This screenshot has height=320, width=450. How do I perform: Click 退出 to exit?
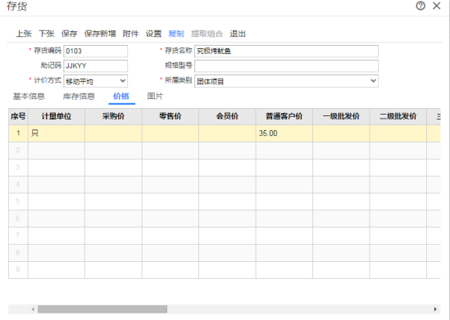click(x=238, y=34)
